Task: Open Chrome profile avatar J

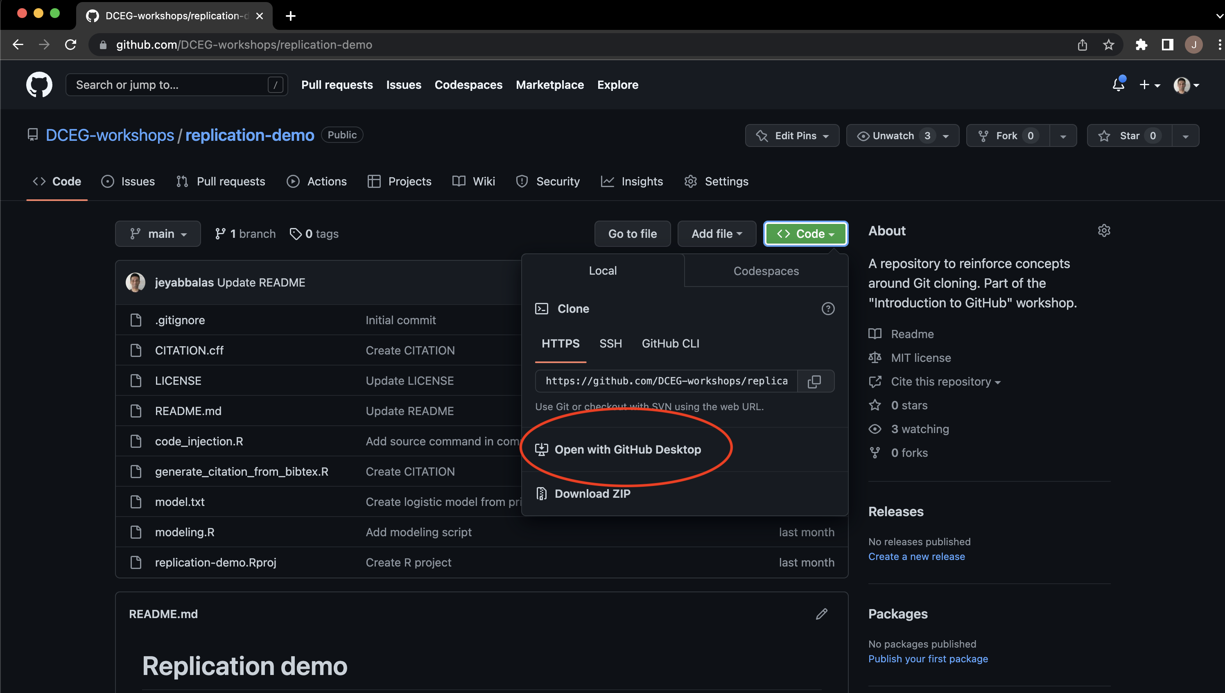Action: coord(1193,45)
